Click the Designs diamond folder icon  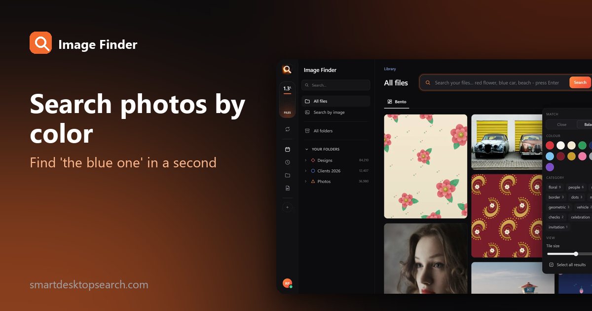[313, 160]
